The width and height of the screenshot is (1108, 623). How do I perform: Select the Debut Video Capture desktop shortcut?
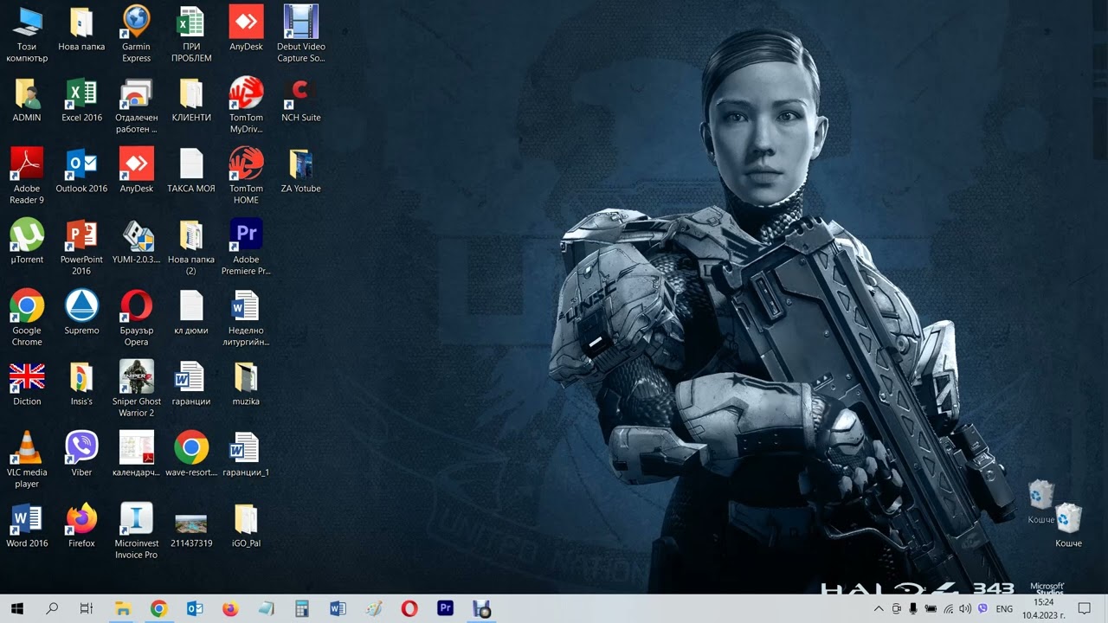coord(300,35)
